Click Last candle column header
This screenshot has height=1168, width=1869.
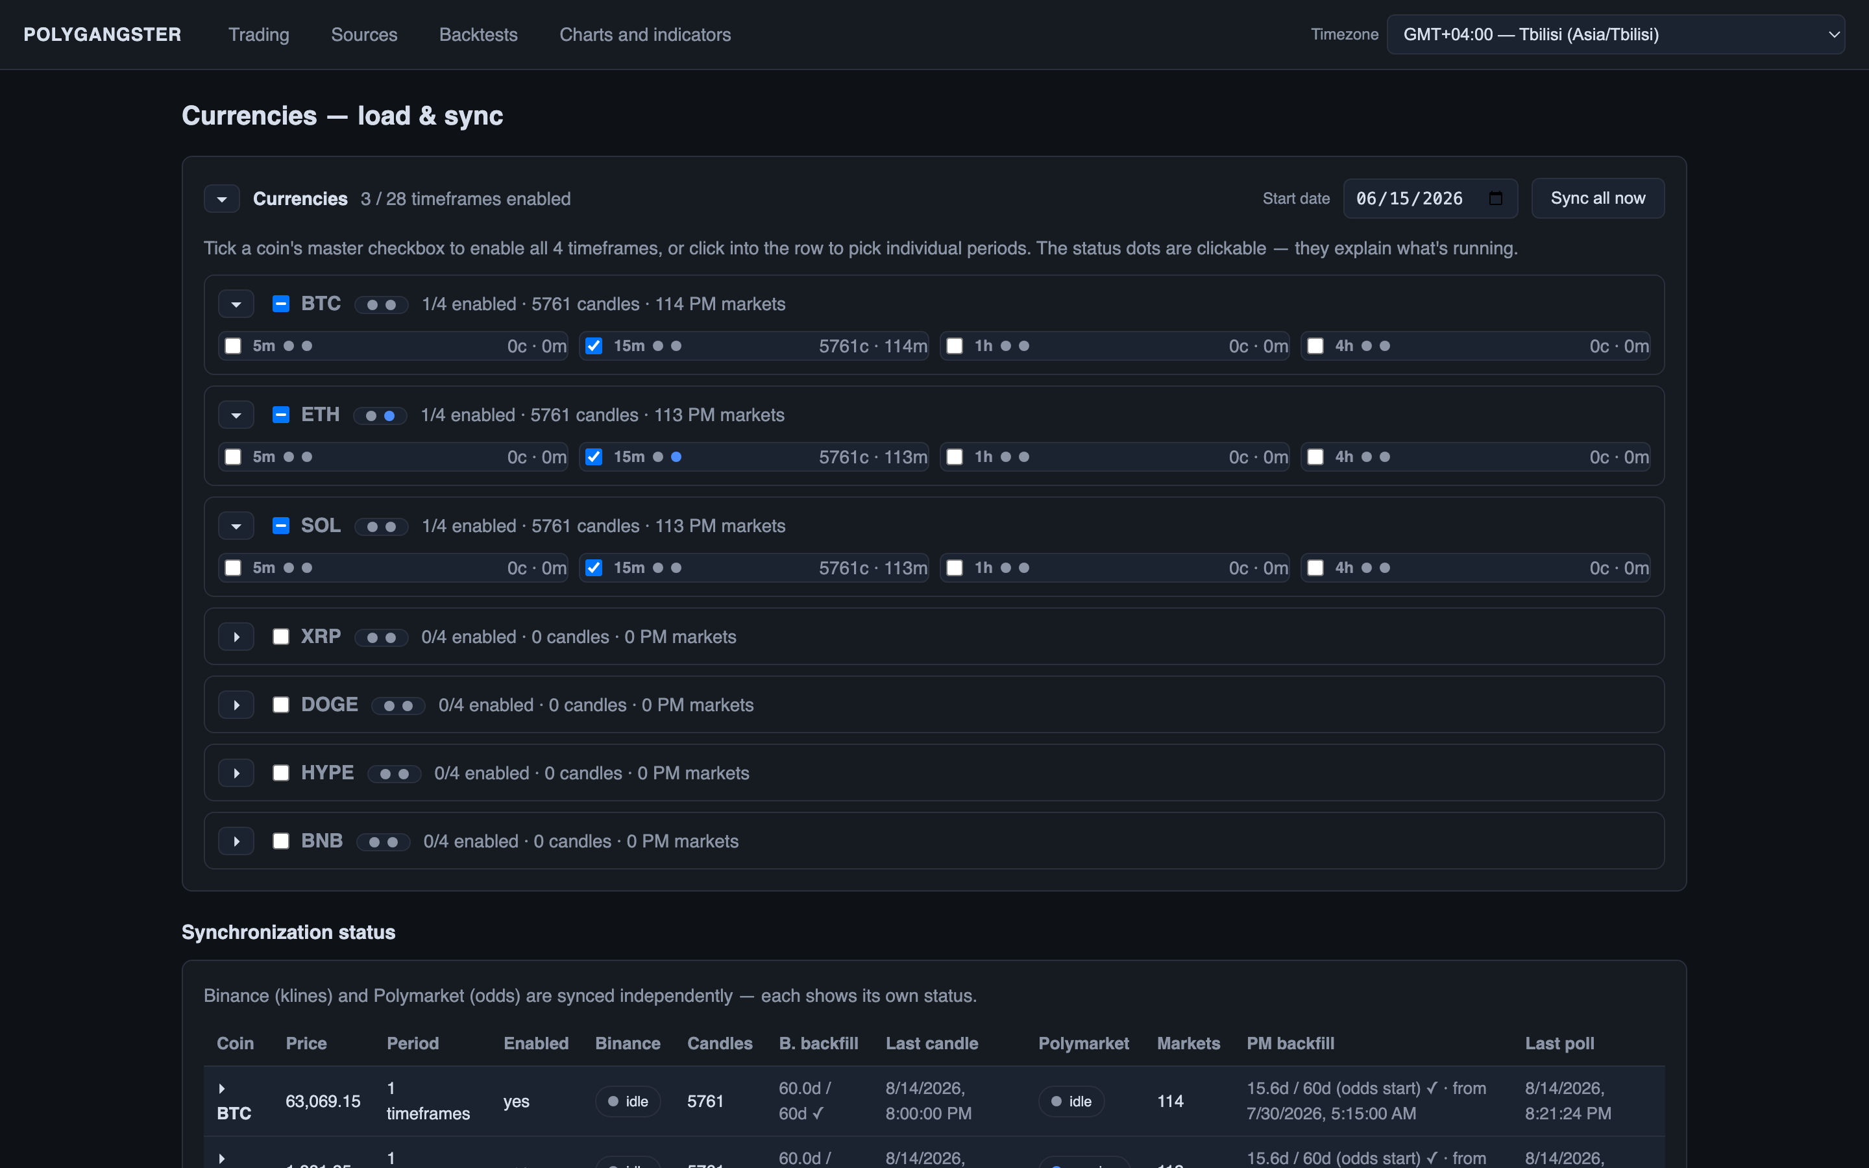click(x=931, y=1043)
